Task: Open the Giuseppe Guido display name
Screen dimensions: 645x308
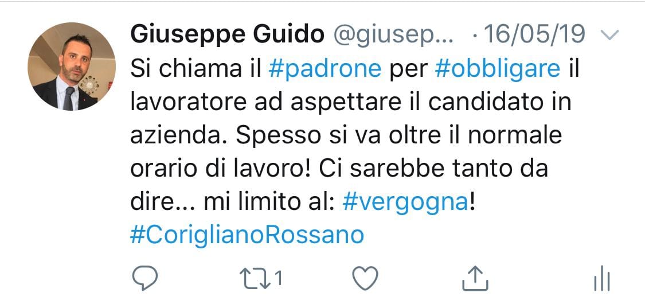Action: click(227, 34)
